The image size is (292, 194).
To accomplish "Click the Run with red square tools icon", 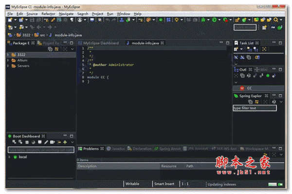I will [x=225, y=20].
